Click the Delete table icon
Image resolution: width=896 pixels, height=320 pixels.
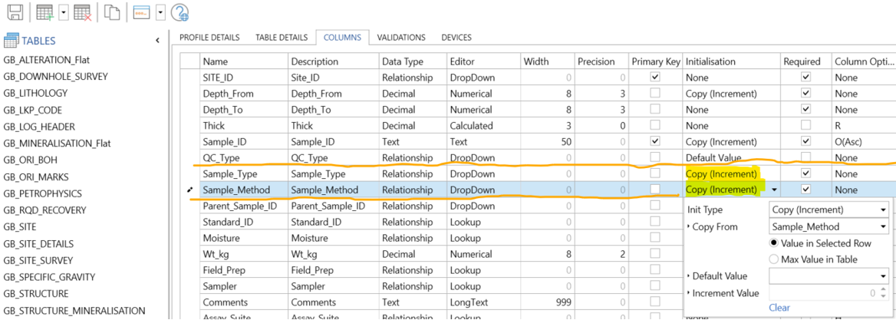pyautogui.click(x=83, y=12)
